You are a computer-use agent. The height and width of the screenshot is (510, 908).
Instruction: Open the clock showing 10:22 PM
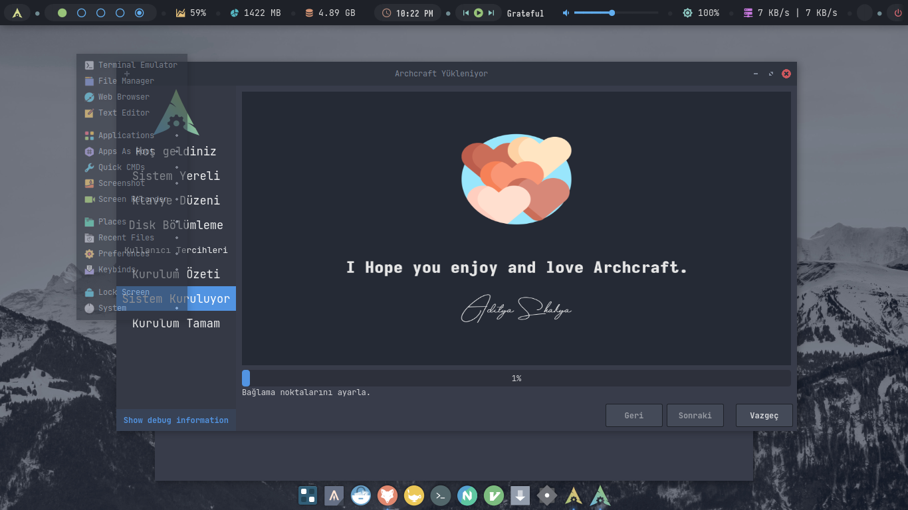(407, 13)
